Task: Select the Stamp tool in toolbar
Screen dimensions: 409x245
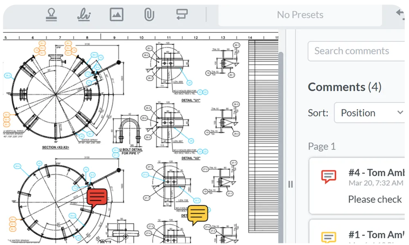Action: click(x=51, y=15)
